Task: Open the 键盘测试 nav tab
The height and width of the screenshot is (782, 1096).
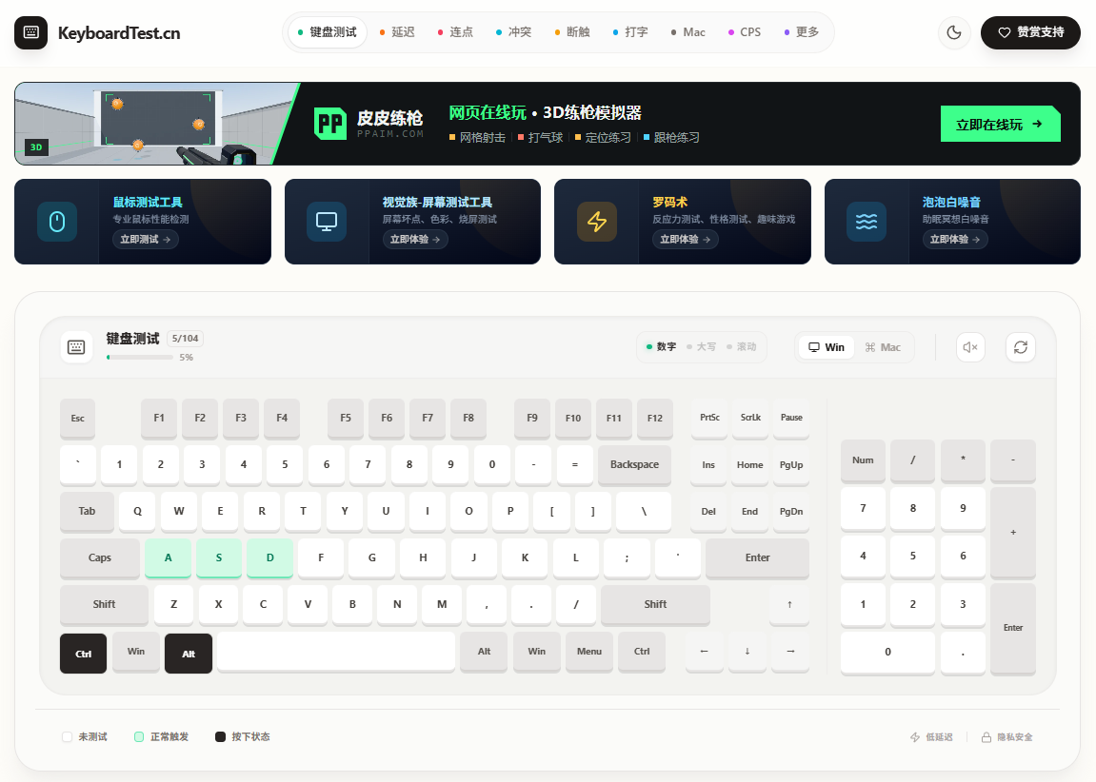Action: 328,32
